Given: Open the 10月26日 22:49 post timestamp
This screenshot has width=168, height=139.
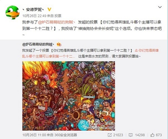Looking at the screenshot, I should tap(34, 16).
